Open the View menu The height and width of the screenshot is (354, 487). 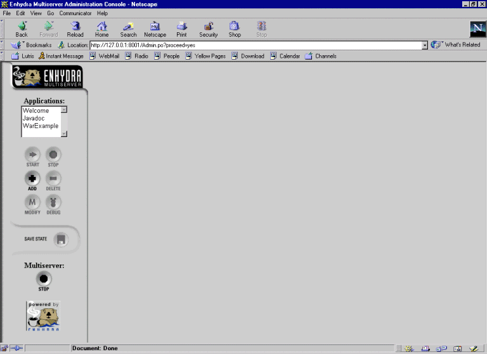point(36,13)
